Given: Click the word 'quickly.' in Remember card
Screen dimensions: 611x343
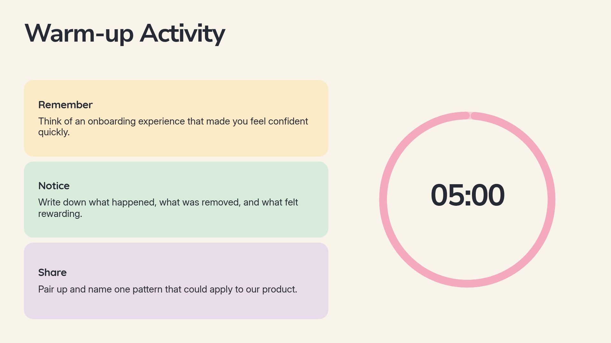Looking at the screenshot, I should 54,132.
